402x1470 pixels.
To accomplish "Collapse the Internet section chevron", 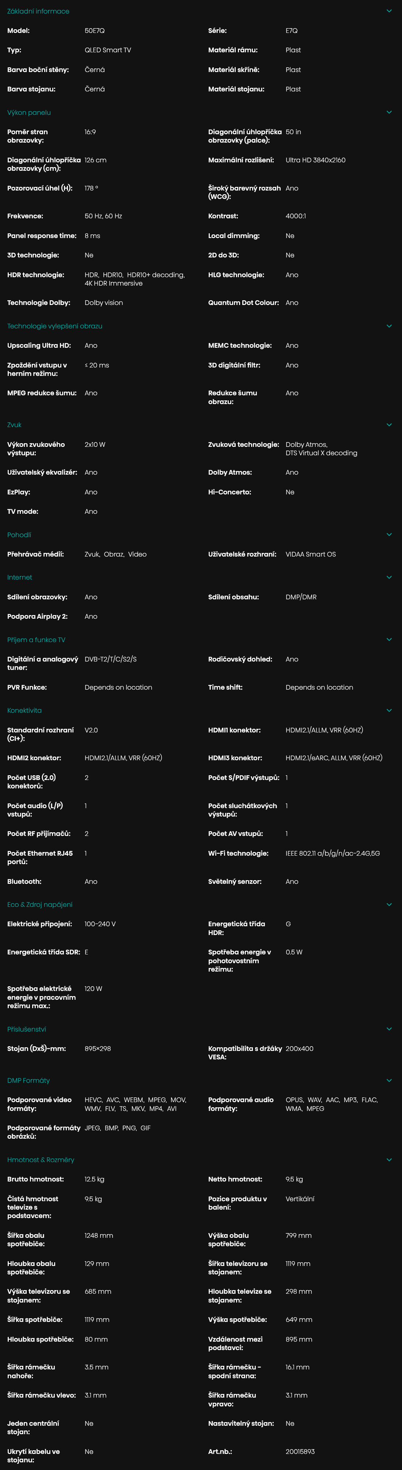I will click(389, 577).
